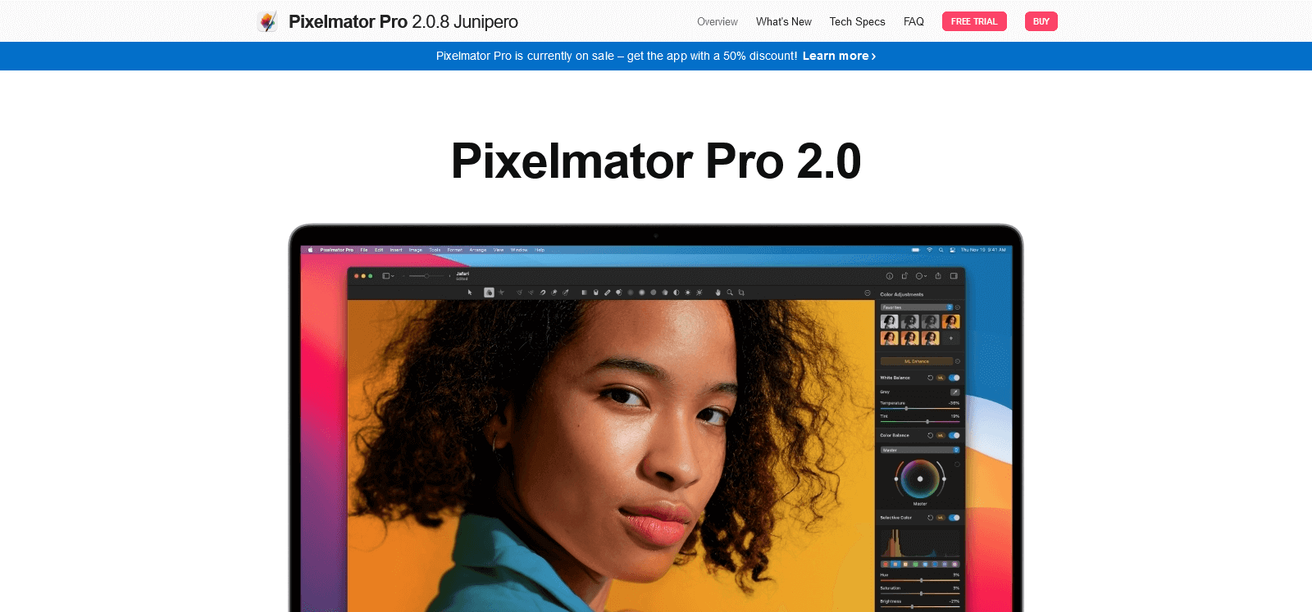Click the Wi-Fi icon in macOS menu bar
This screenshot has width=1312, height=612.
pyautogui.click(x=929, y=250)
